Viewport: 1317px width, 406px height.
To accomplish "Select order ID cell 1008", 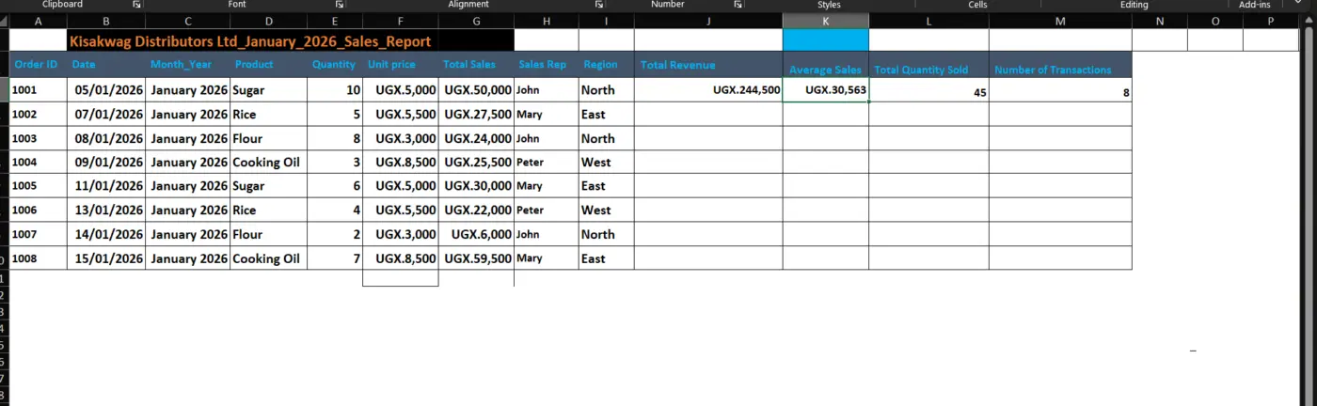I will pos(38,258).
